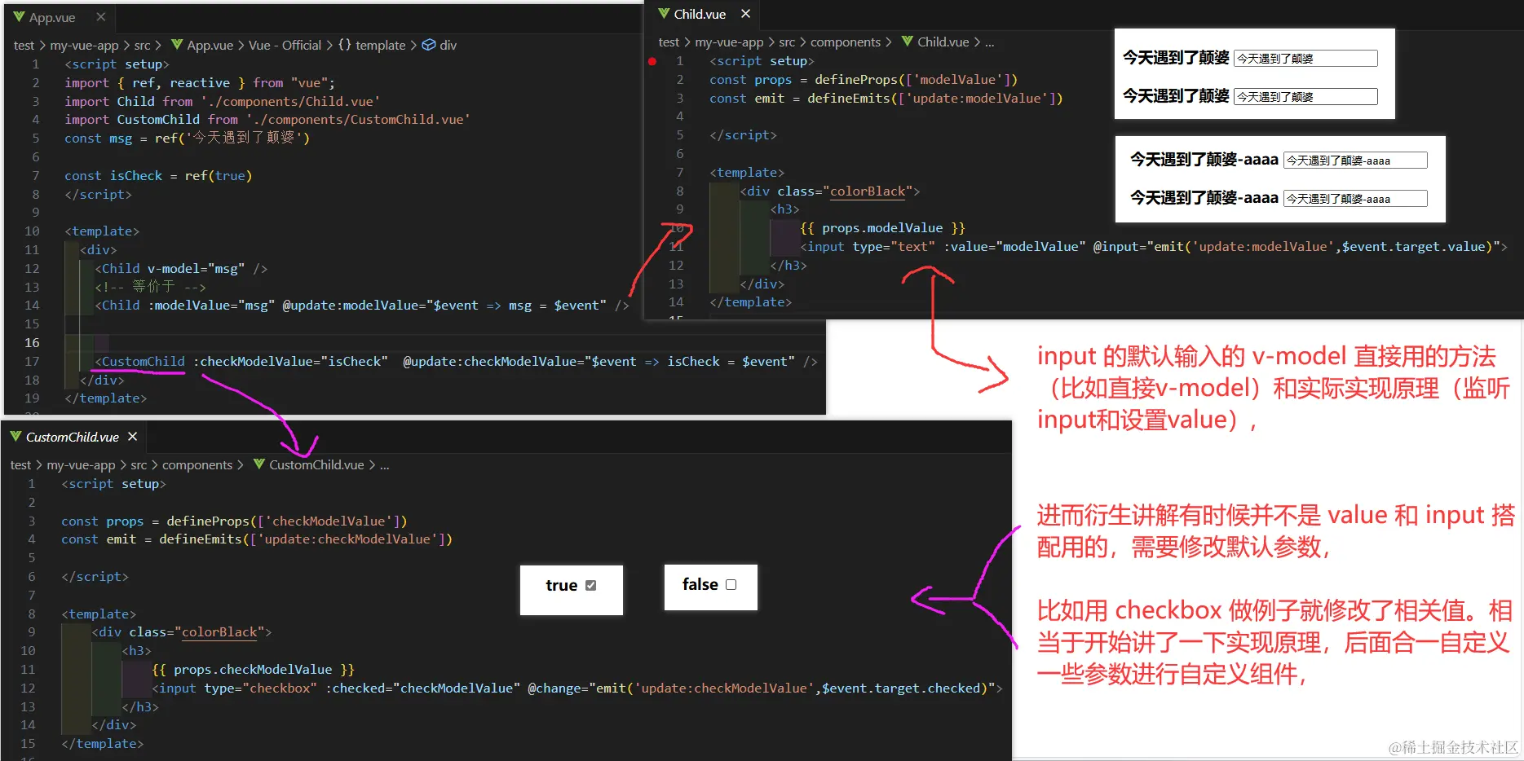1524x761 pixels.
Task: Open the Vue - Official breadcrumb
Action: pyautogui.click(x=285, y=45)
